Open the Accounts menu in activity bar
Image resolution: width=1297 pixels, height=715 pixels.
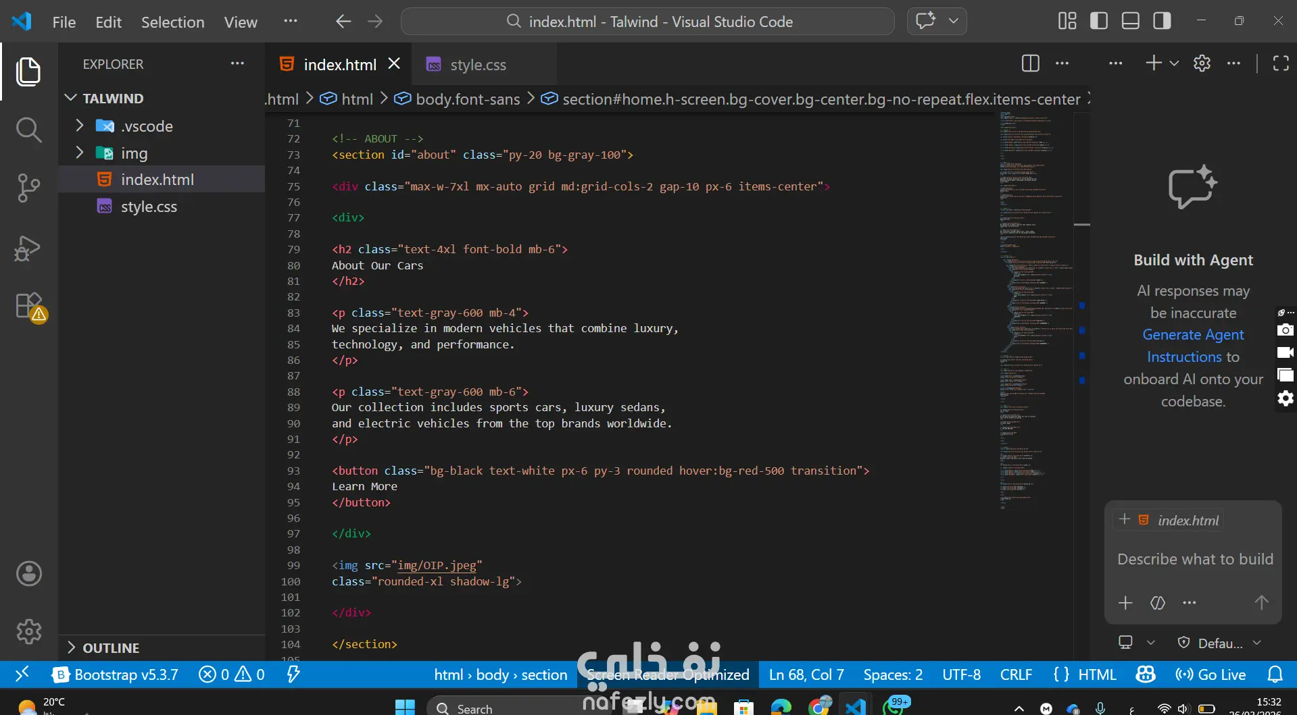click(29, 574)
